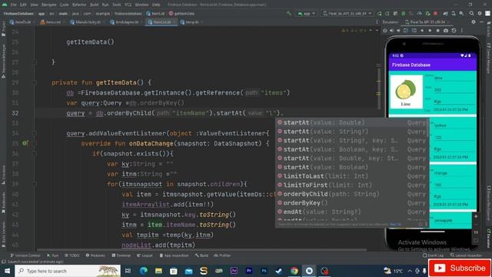492x277 pixels.
Task: Open the Build tool window
Action: click(201, 255)
